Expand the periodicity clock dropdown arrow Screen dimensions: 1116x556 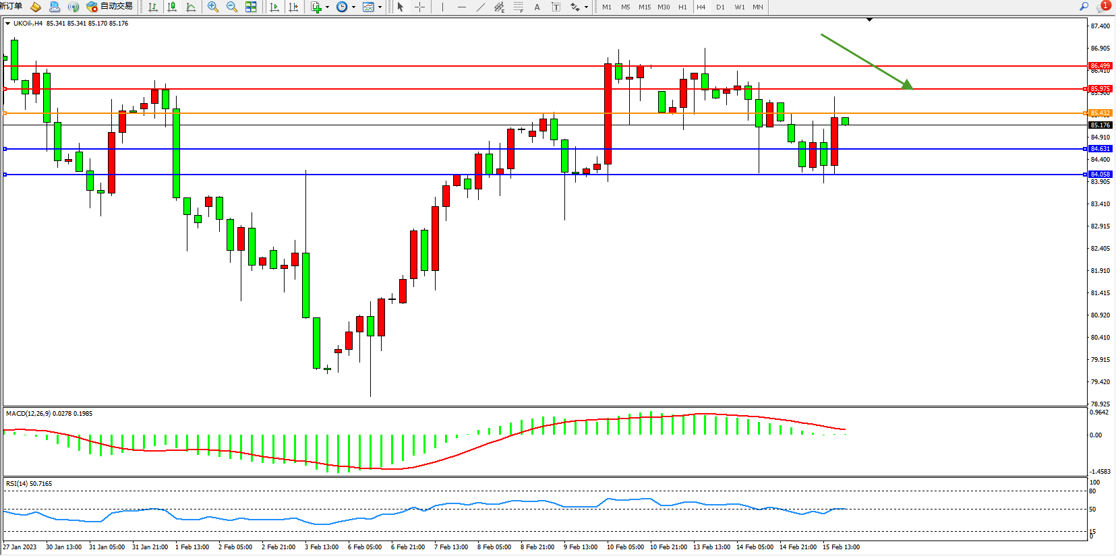(x=353, y=7)
